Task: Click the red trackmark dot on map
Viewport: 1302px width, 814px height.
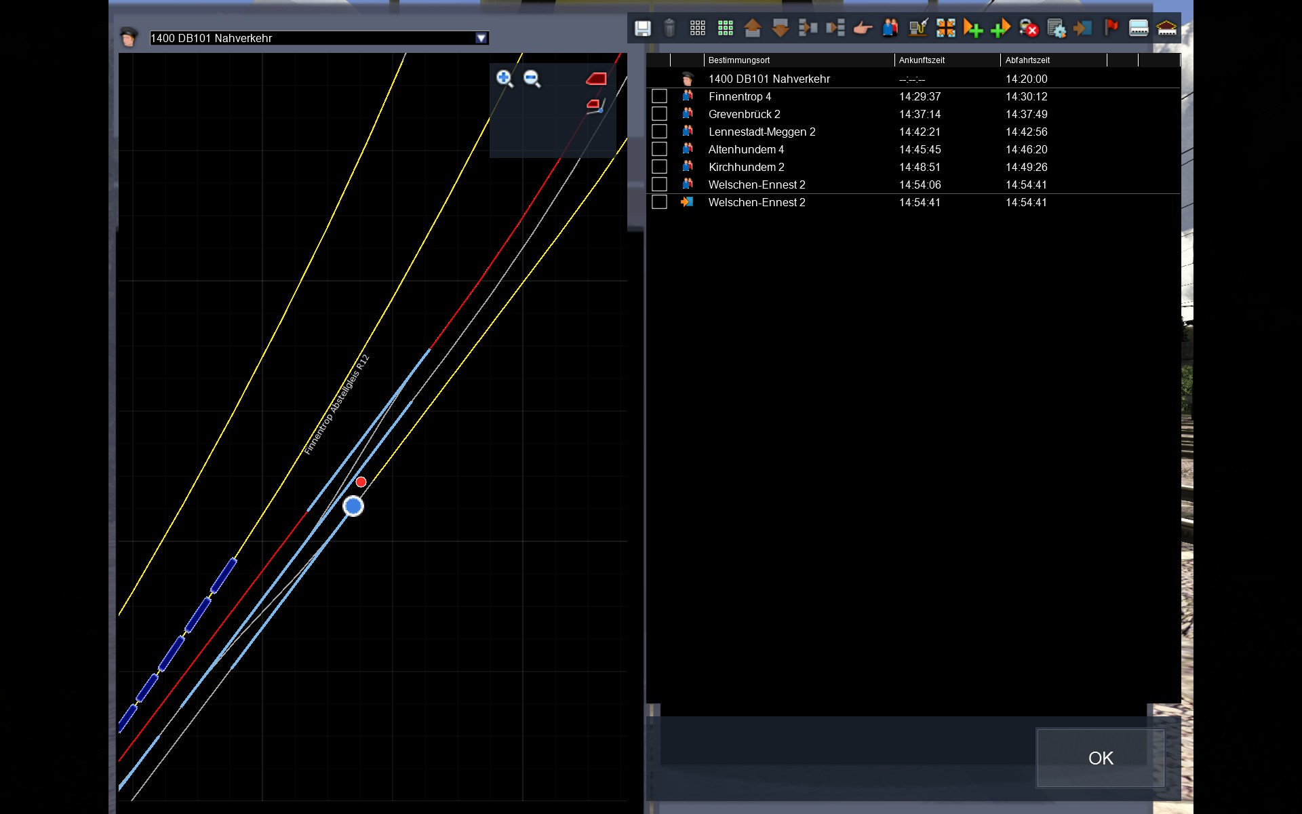Action: 361,482
